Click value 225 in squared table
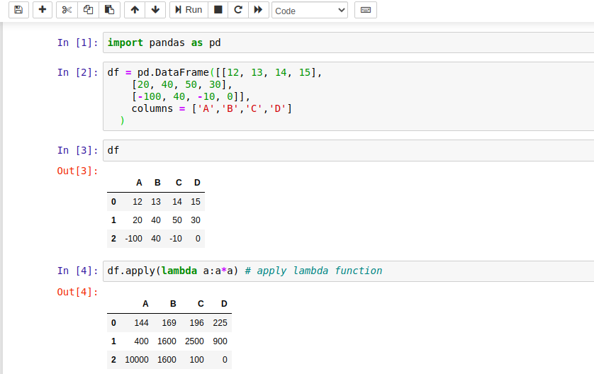The width and height of the screenshot is (594, 374). [220, 323]
